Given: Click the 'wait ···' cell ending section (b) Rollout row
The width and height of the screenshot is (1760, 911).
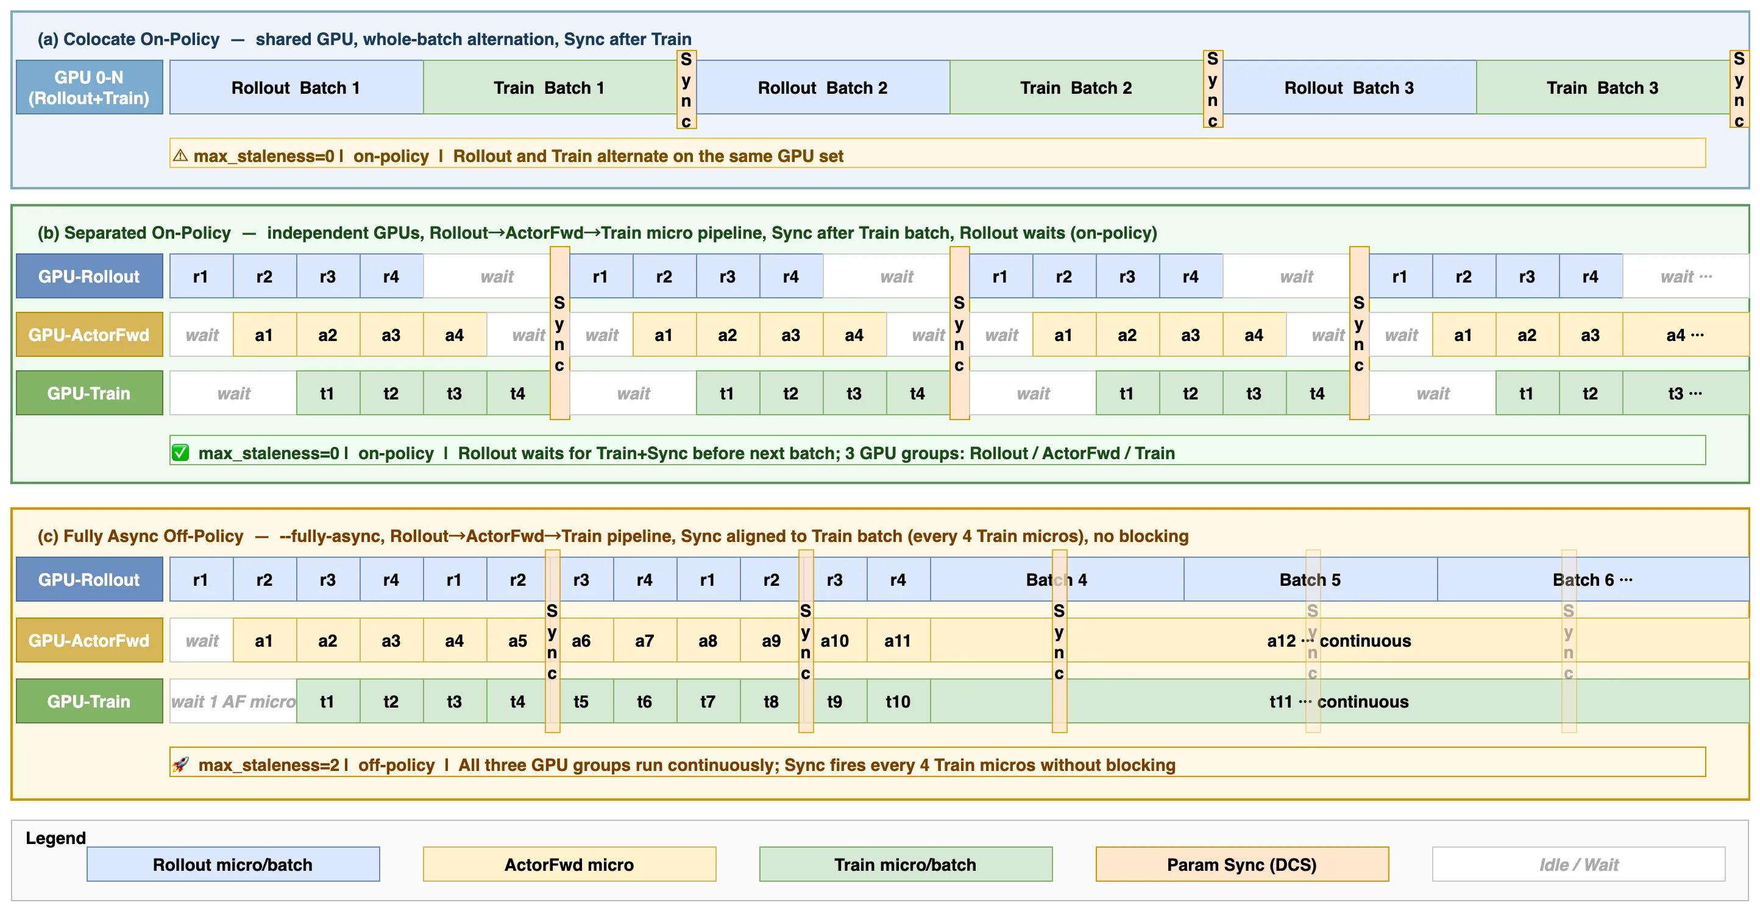Looking at the screenshot, I should 1686,276.
